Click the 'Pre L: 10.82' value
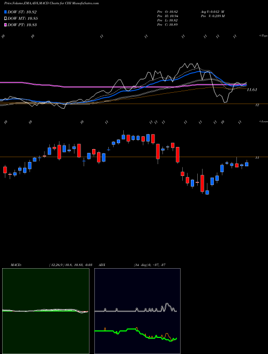This screenshot has height=354, width=268. [167, 20]
